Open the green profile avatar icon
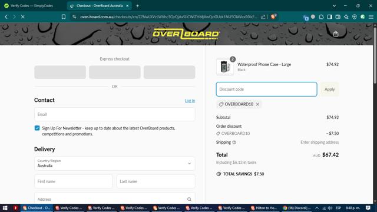The height and width of the screenshot is (212, 377). pos(363,17)
